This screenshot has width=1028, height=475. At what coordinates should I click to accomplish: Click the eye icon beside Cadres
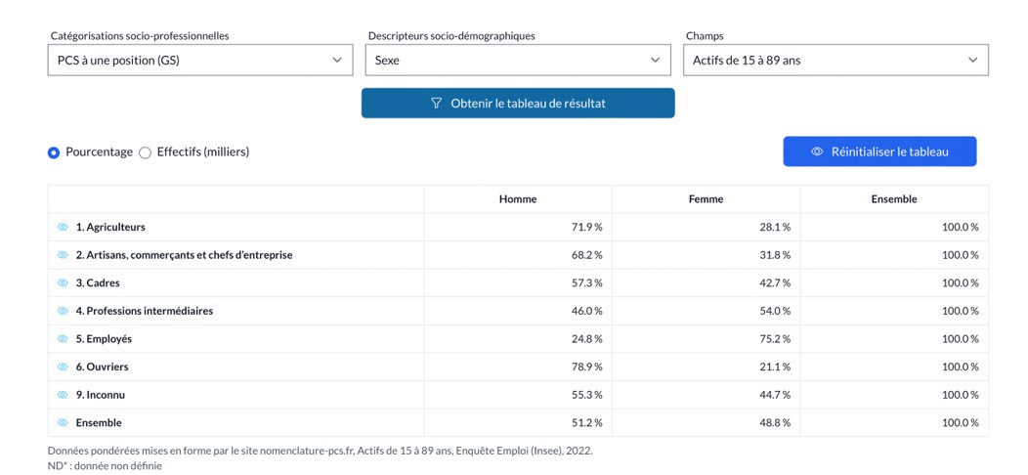click(x=63, y=282)
